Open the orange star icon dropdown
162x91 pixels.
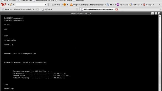click(68, 5)
